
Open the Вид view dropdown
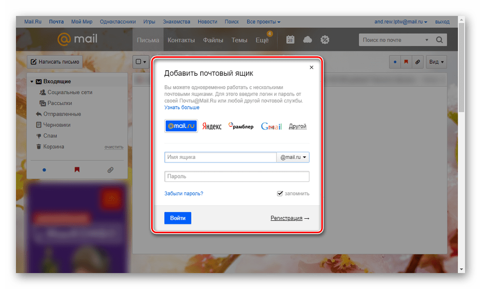436,62
